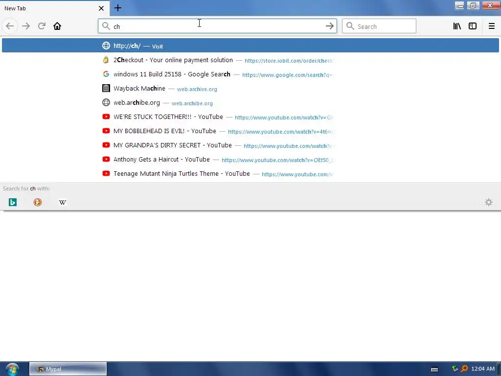The width and height of the screenshot is (501, 376).
Task: Go back with the Back arrow button
Action: click(x=10, y=26)
